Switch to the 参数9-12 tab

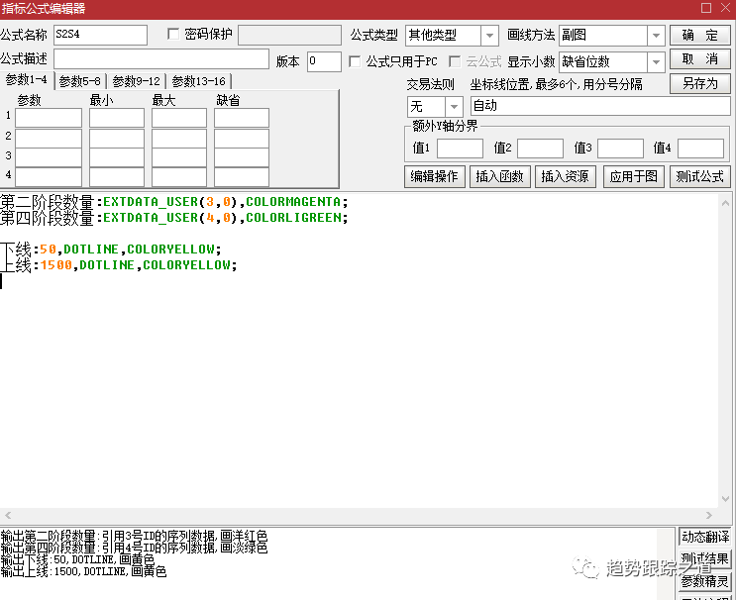click(136, 81)
